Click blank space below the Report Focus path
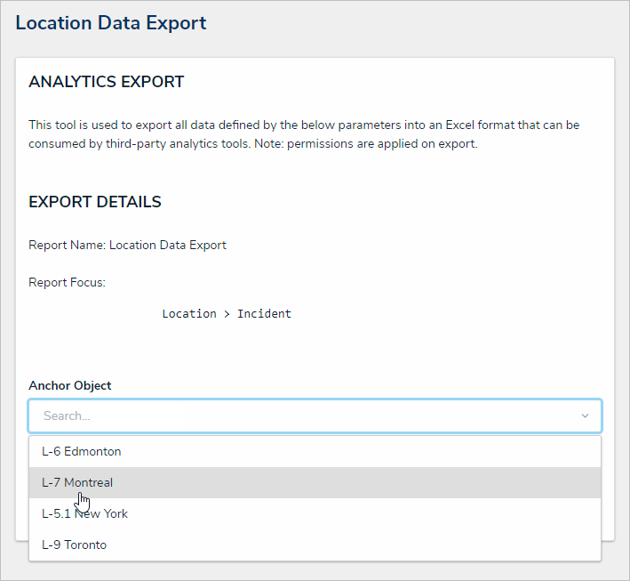The height and width of the screenshot is (581, 630). [x=311, y=349]
